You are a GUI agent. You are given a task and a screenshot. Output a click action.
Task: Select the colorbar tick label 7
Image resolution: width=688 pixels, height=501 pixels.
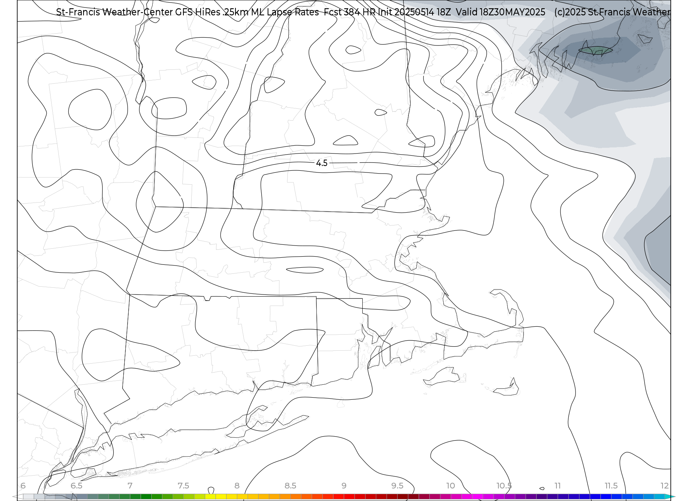(x=130, y=486)
